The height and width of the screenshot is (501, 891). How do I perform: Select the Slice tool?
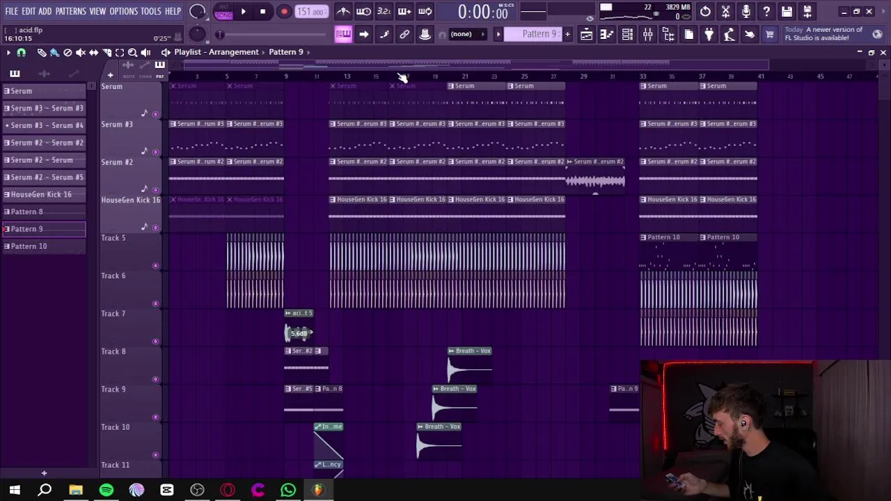107,52
